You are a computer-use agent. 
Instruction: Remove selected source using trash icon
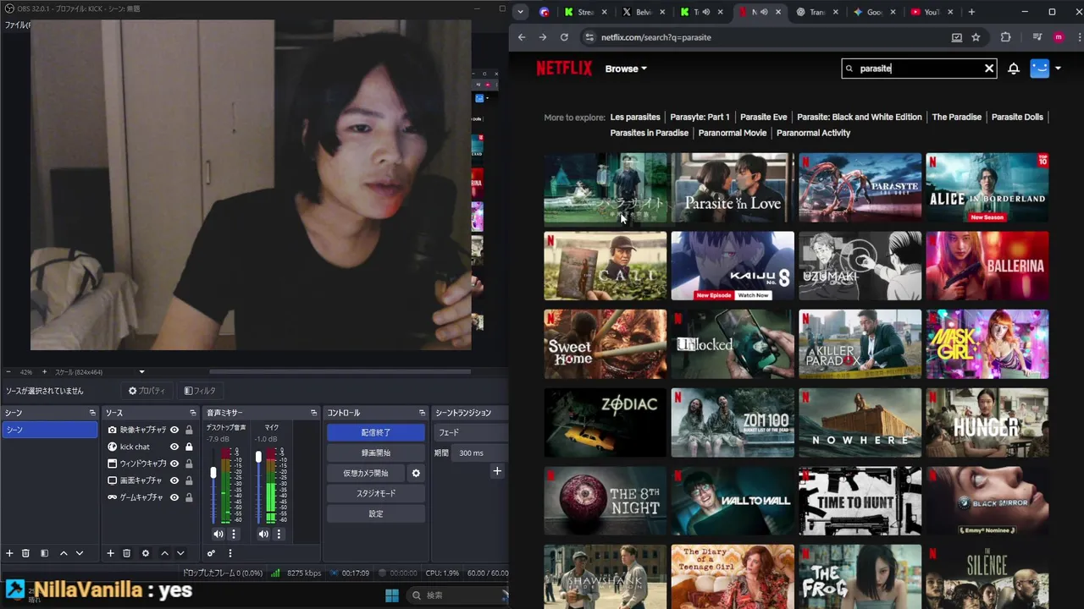(x=126, y=553)
